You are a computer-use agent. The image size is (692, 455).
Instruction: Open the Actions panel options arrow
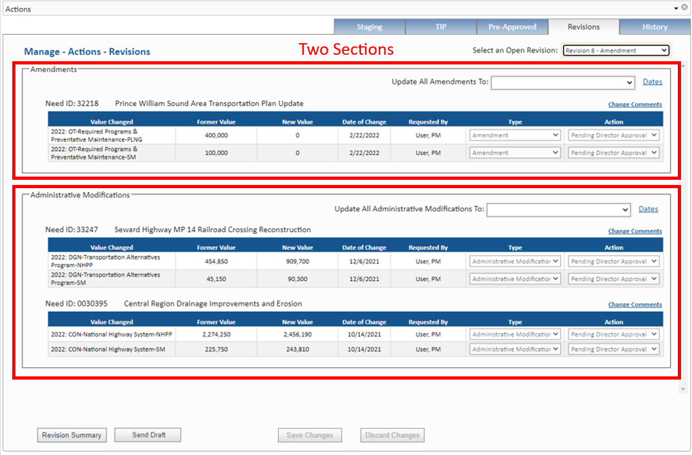point(676,8)
